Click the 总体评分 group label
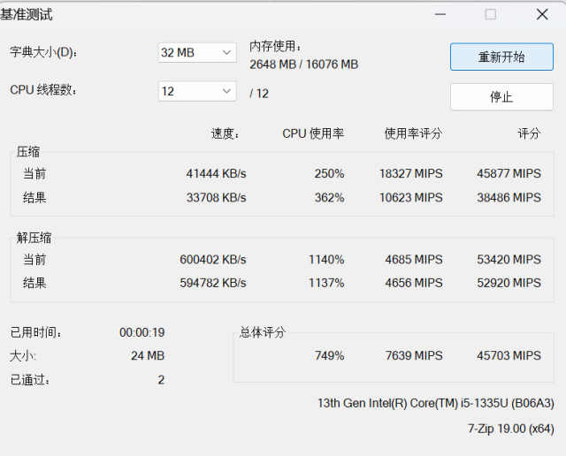This screenshot has width=566, height=456. [x=263, y=332]
